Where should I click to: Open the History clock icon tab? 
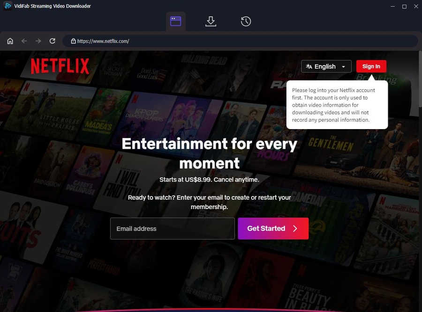coord(246,22)
